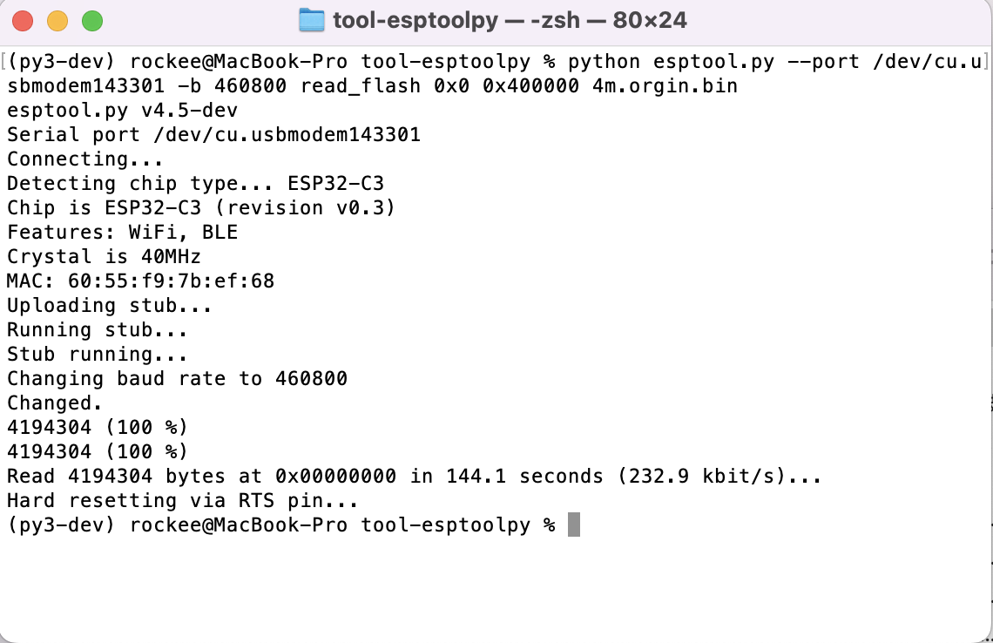Click the 'Uploading stub...' output line
Image resolution: width=993 pixels, height=643 pixels.
110,305
